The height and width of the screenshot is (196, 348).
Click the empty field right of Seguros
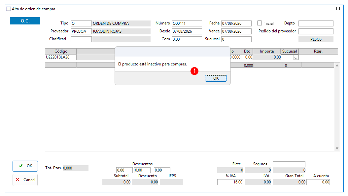289,164
